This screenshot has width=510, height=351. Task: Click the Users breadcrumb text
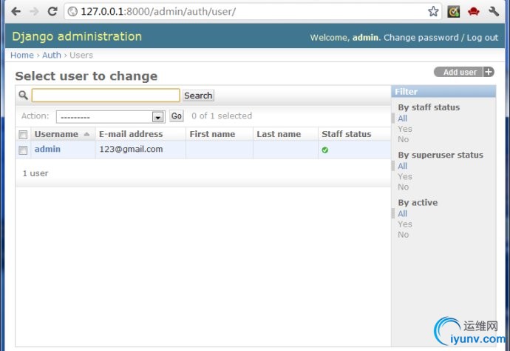click(x=81, y=55)
